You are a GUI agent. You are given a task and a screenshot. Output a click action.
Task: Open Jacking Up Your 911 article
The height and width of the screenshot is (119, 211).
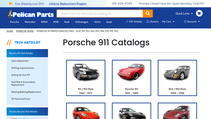[21, 75]
